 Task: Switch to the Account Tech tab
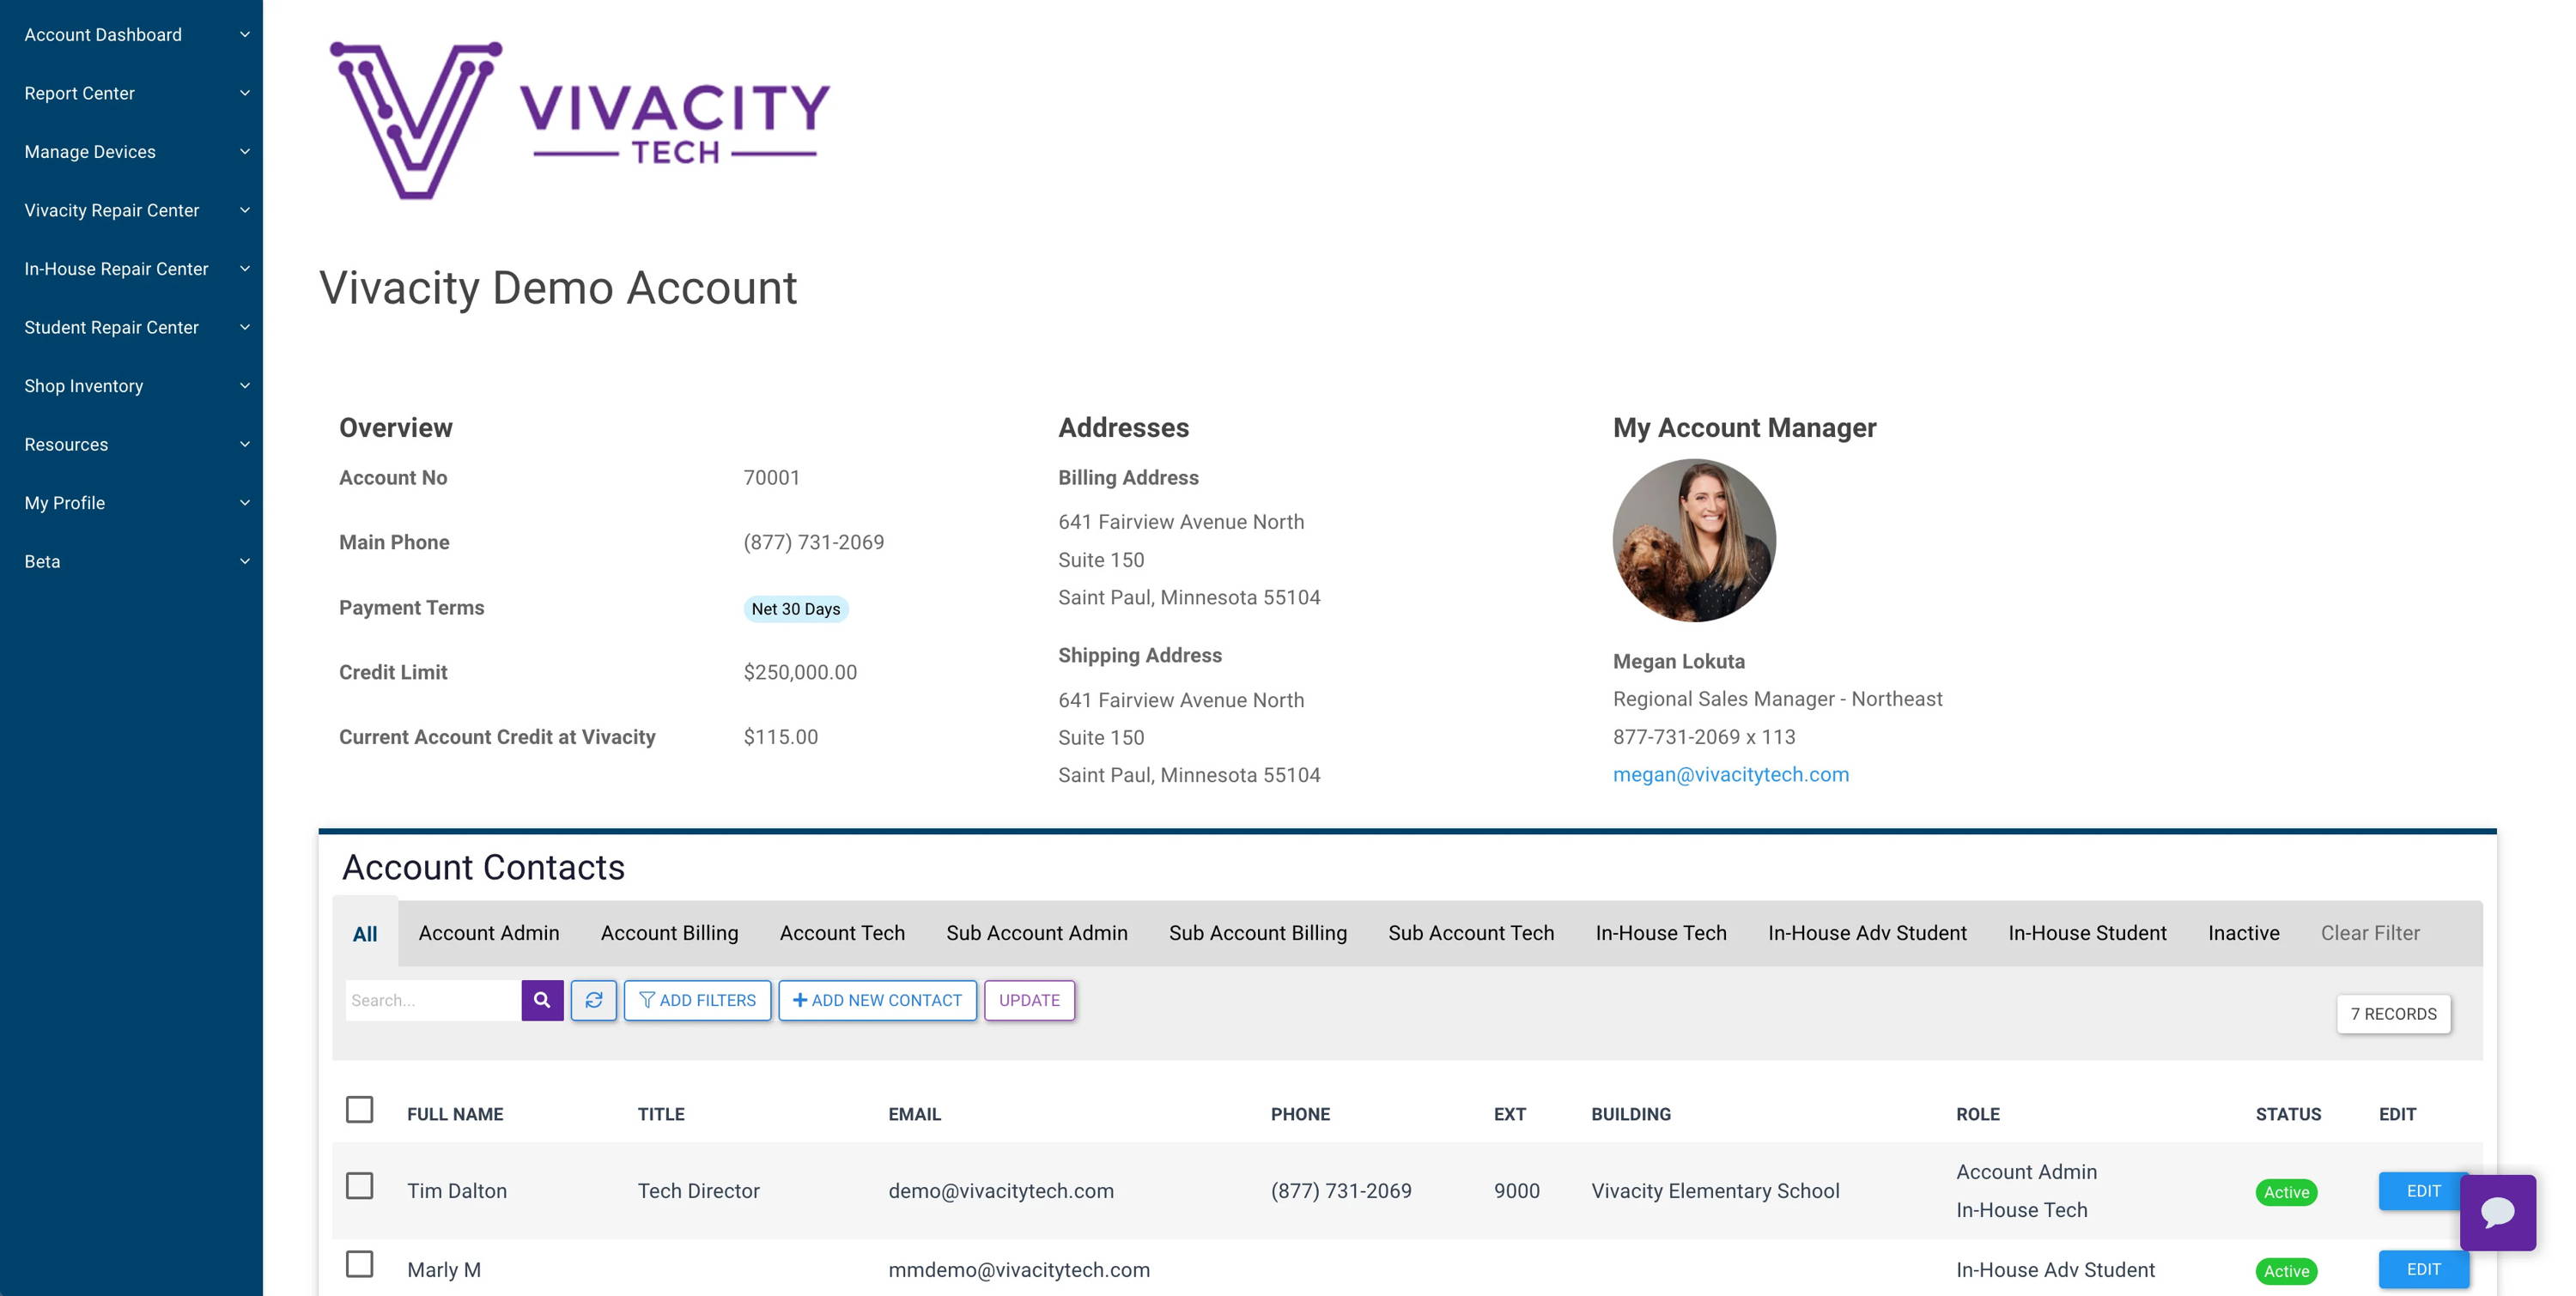tap(842, 933)
